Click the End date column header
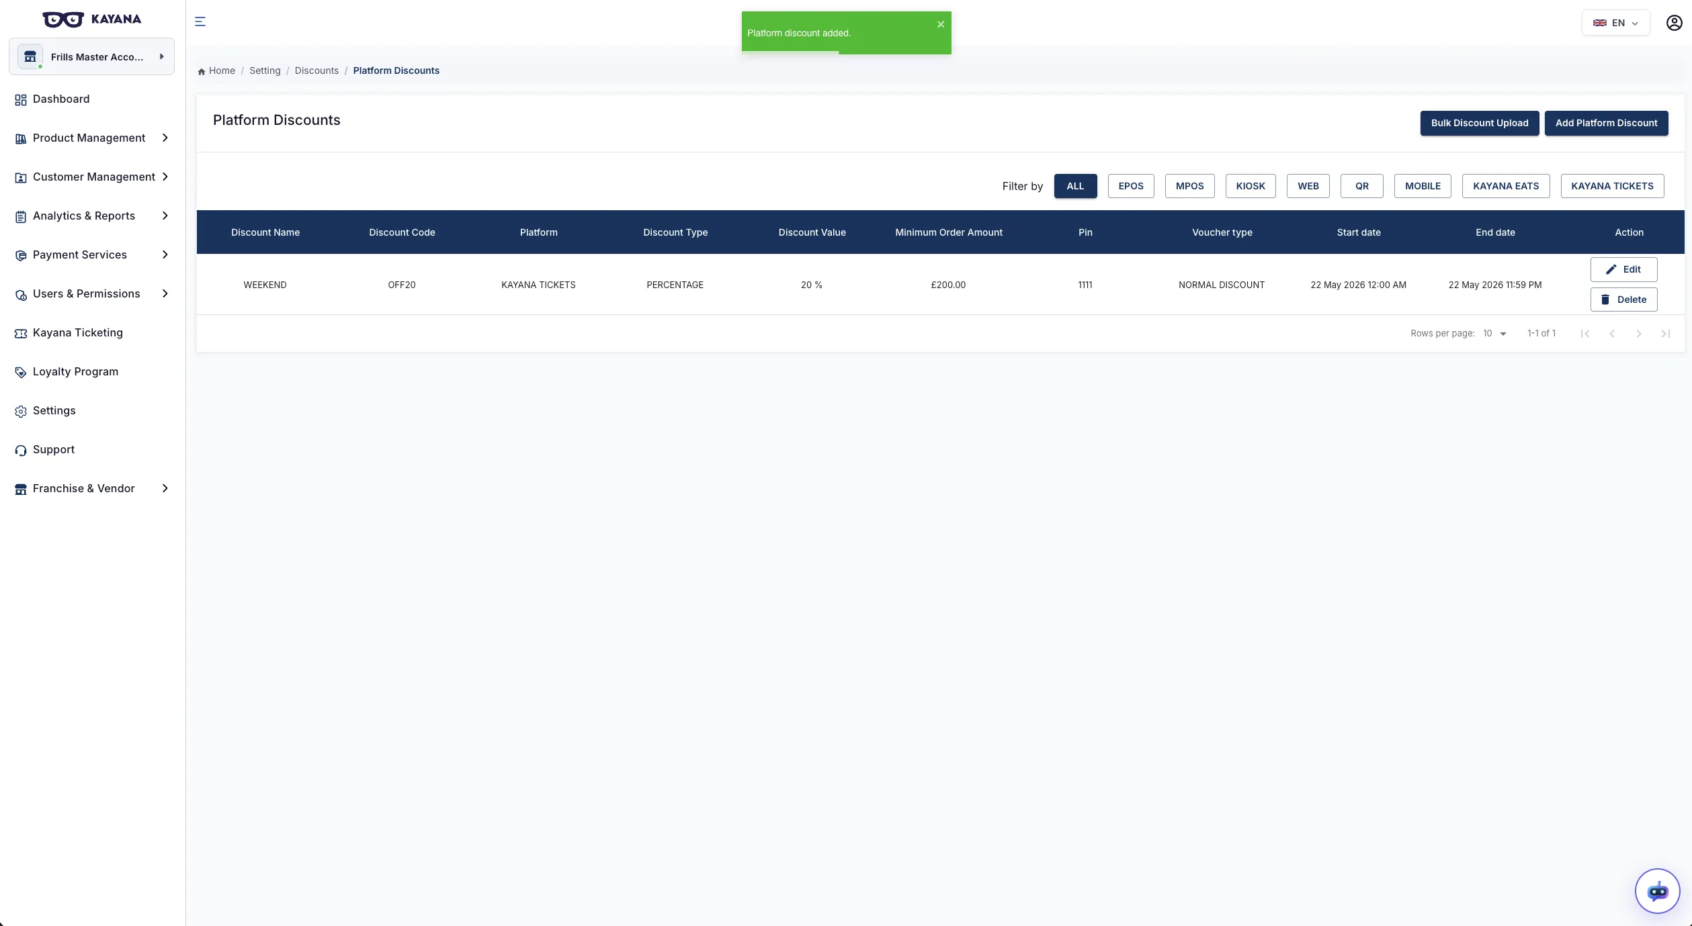The image size is (1692, 926). pos(1495,232)
